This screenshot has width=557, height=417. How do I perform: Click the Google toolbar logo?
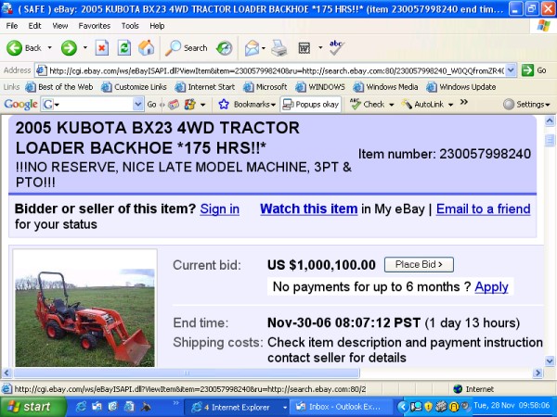click(20, 104)
